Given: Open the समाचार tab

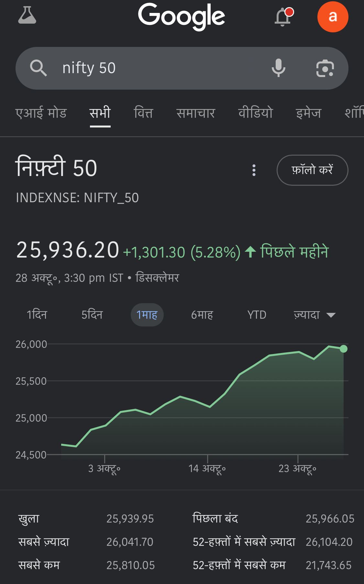Looking at the screenshot, I should tap(195, 113).
